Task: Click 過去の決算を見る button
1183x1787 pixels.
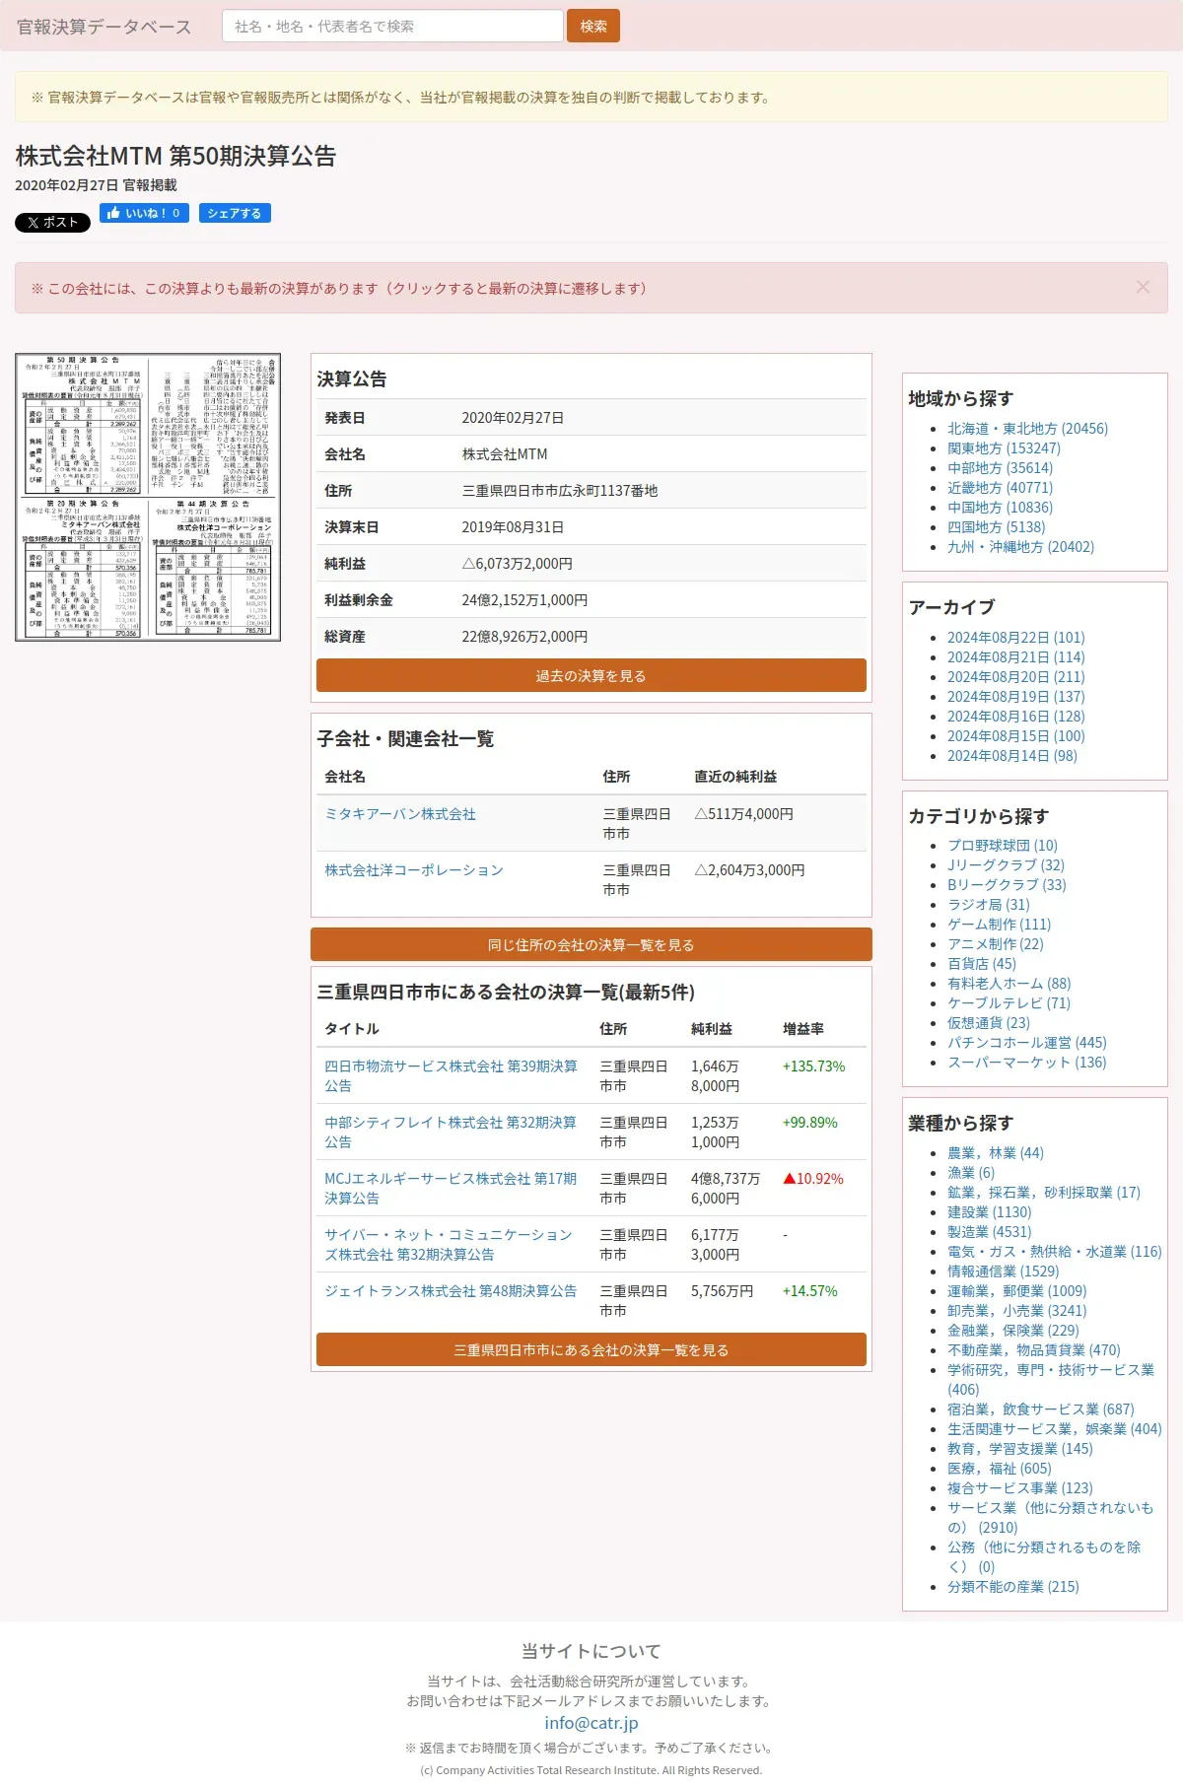Action: tap(591, 676)
